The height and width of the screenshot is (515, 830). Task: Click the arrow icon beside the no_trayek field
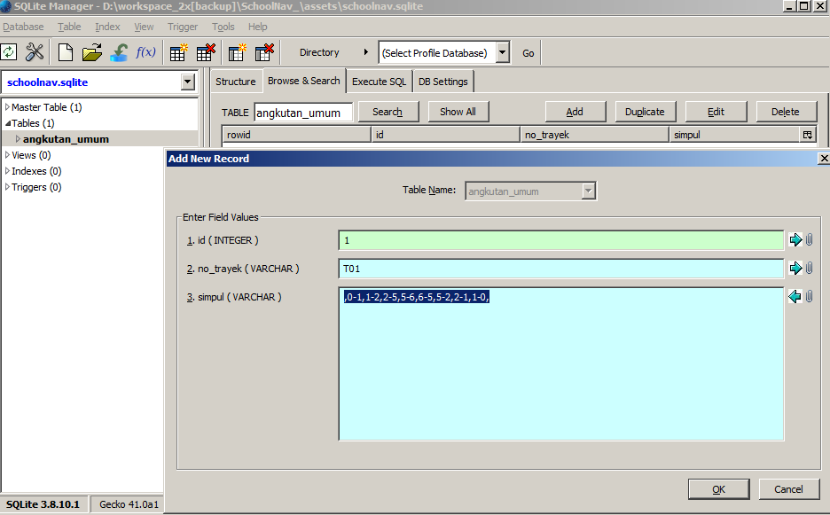point(795,268)
